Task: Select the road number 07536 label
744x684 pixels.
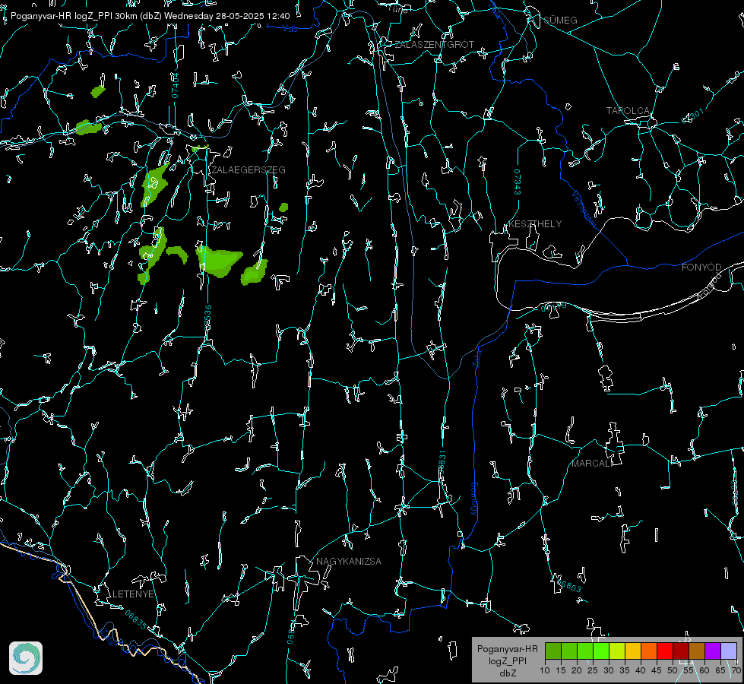Action: point(207,318)
